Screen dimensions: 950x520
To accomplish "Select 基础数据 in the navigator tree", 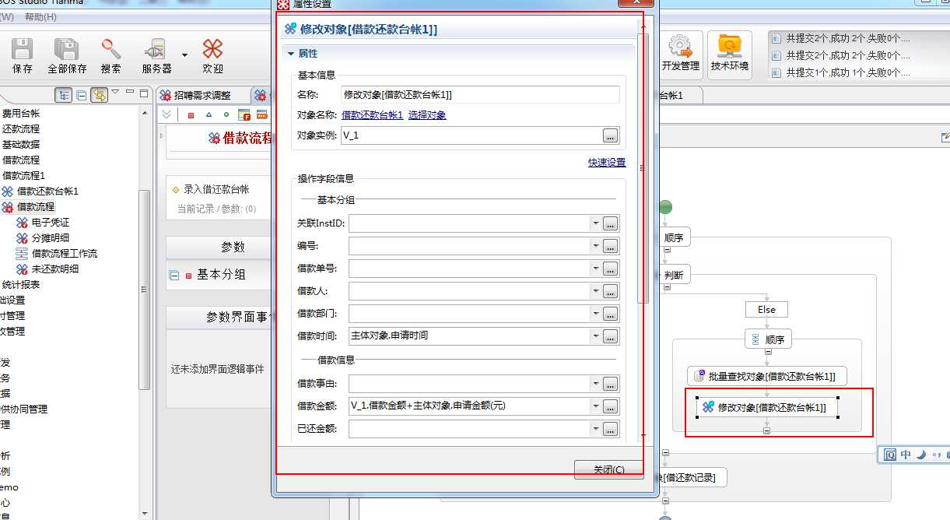I will (21, 144).
